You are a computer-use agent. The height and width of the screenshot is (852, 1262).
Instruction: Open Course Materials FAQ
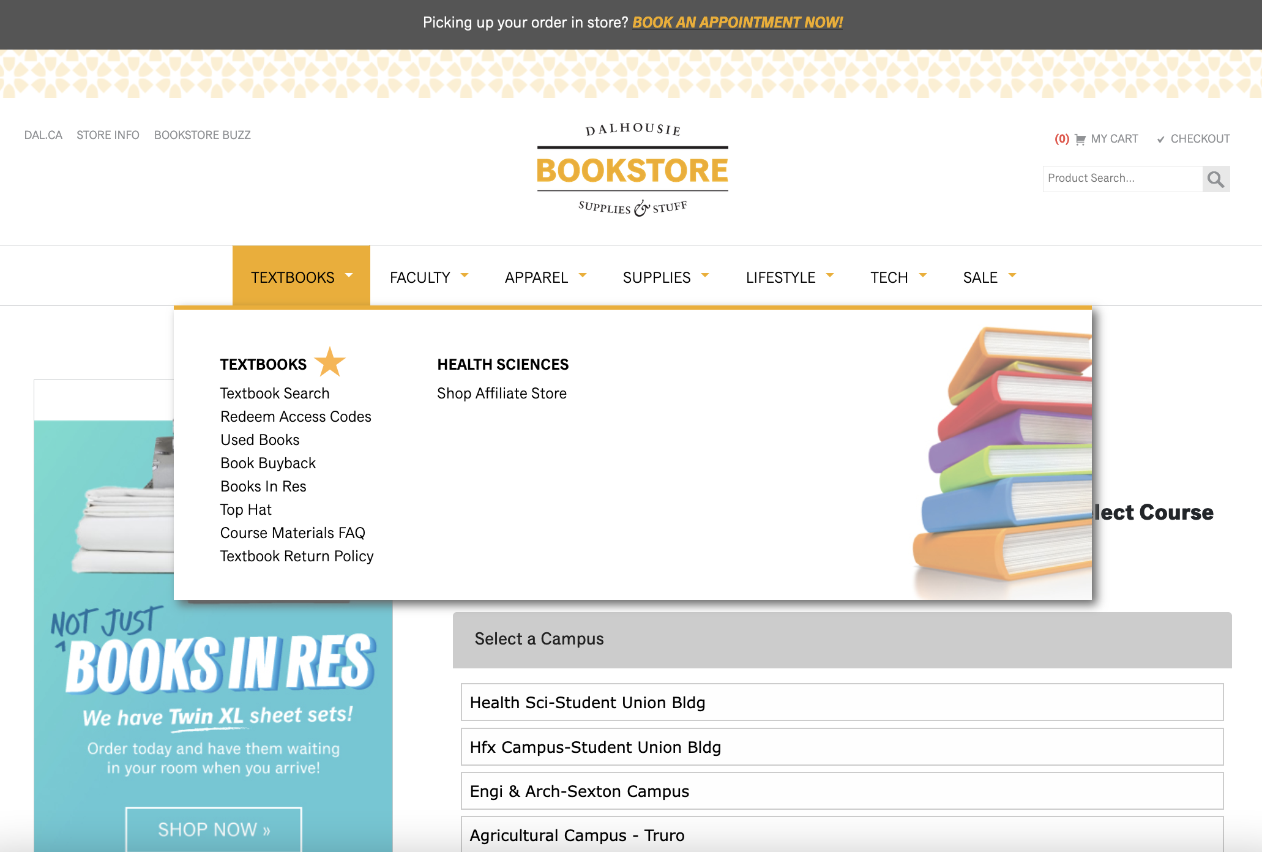tap(293, 533)
